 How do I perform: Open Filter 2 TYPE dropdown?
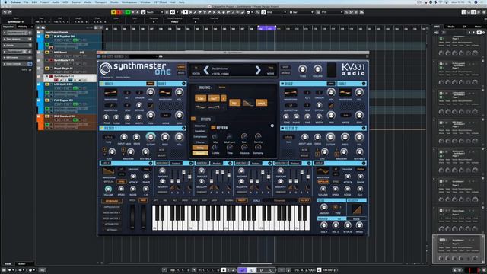289,137
